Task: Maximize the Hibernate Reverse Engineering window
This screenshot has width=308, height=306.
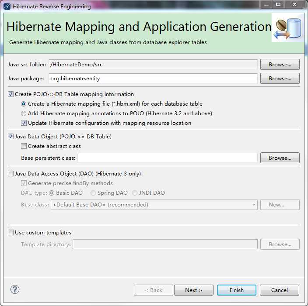Action: (x=278, y=4)
